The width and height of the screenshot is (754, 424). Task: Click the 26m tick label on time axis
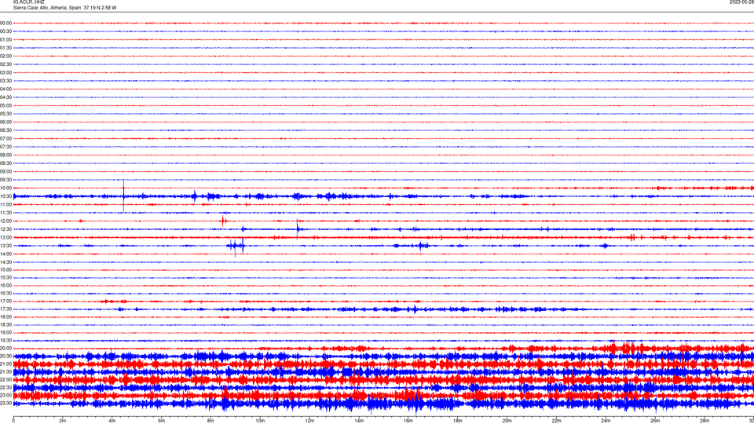pyautogui.click(x=655, y=421)
